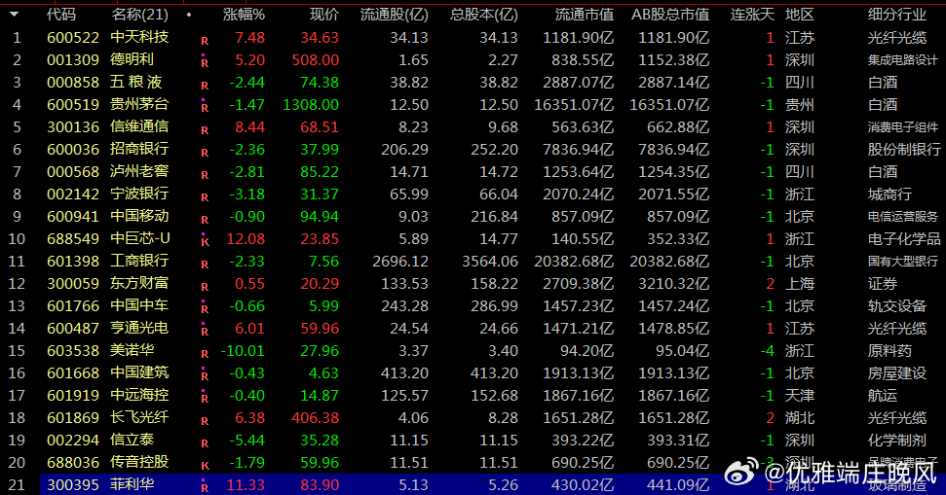Click the R marker for 菲利华
Viewport: 946px width, 495px height.
(x=205, y=486)
